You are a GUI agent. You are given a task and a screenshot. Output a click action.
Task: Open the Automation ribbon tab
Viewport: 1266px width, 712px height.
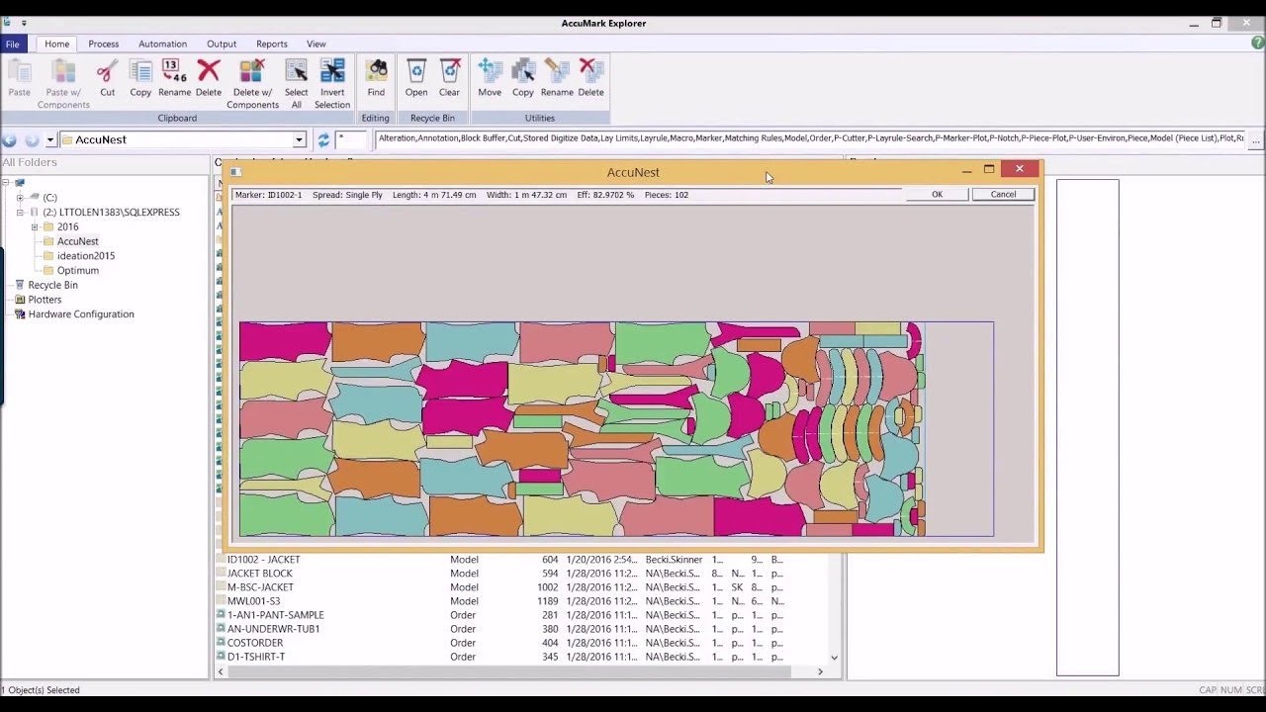click(162, 44)
